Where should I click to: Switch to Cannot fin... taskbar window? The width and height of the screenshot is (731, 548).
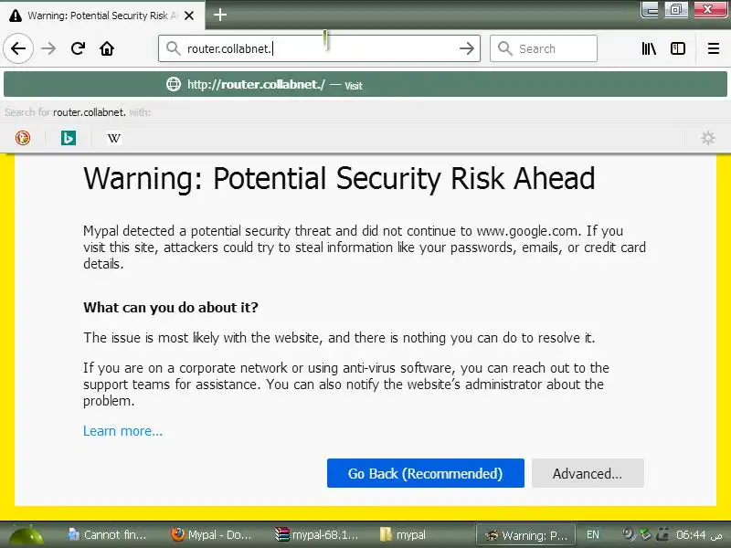(x=107, y=535)
